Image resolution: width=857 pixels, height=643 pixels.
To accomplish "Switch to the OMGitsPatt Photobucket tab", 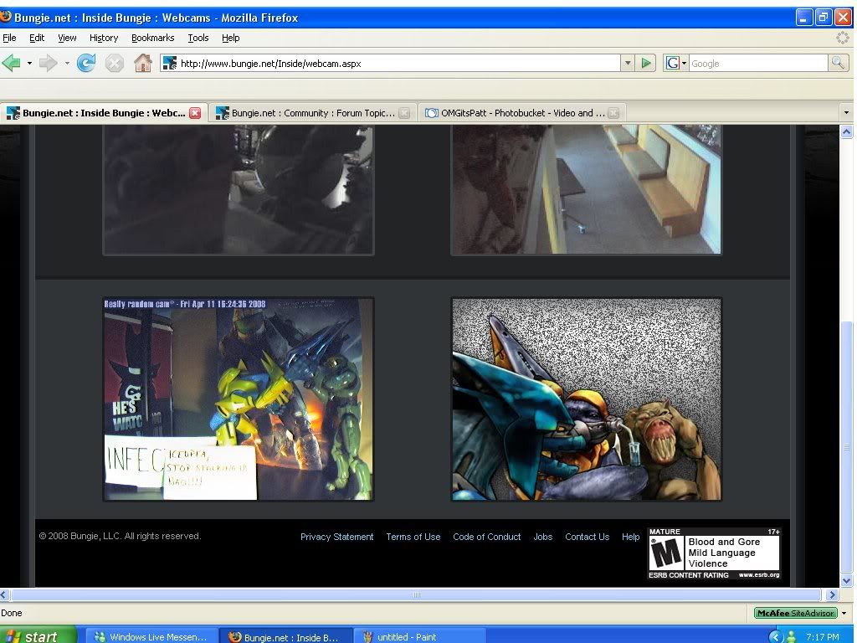I will pyautogui.click(x=516, y=113).
